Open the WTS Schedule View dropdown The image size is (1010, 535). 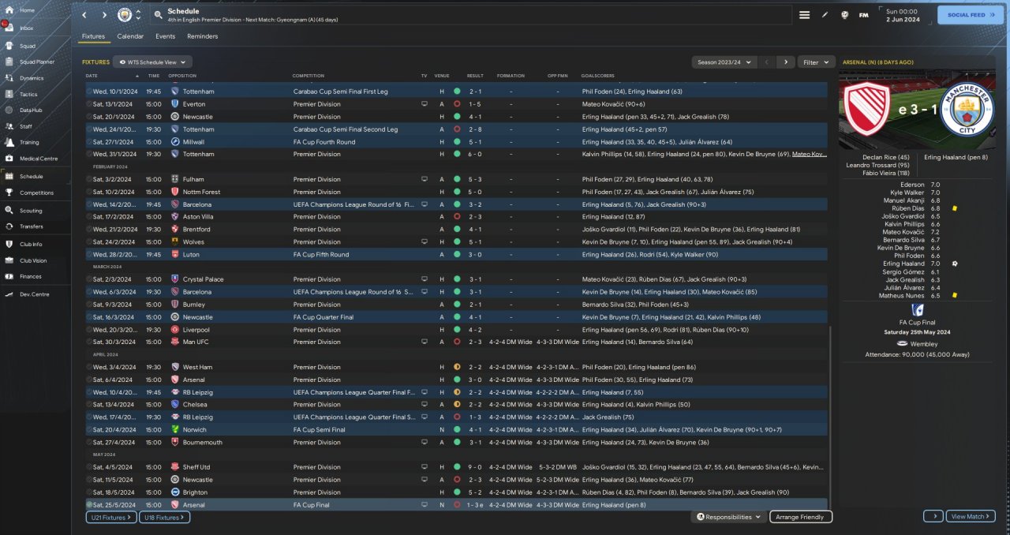point(152,62)
